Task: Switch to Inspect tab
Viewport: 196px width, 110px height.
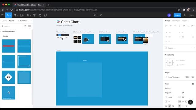Action: coord(184,21)
